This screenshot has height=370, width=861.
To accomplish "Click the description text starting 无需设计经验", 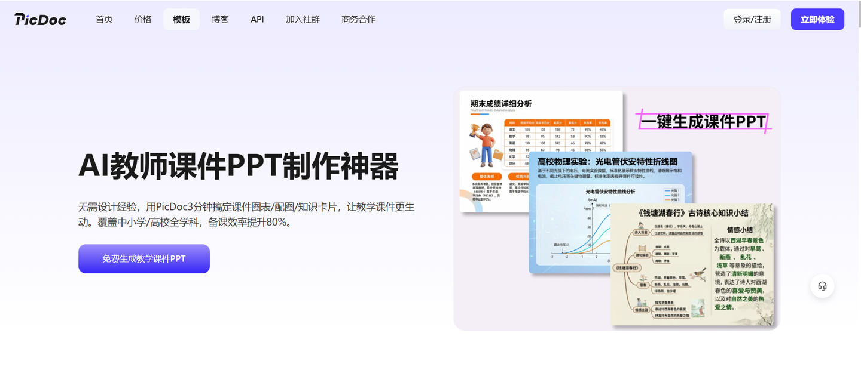I will 246,214.
